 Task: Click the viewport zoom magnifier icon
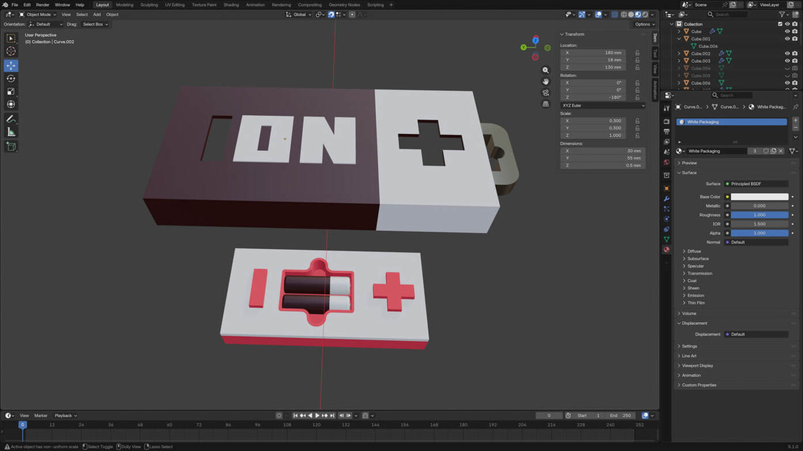pos(545,70)
